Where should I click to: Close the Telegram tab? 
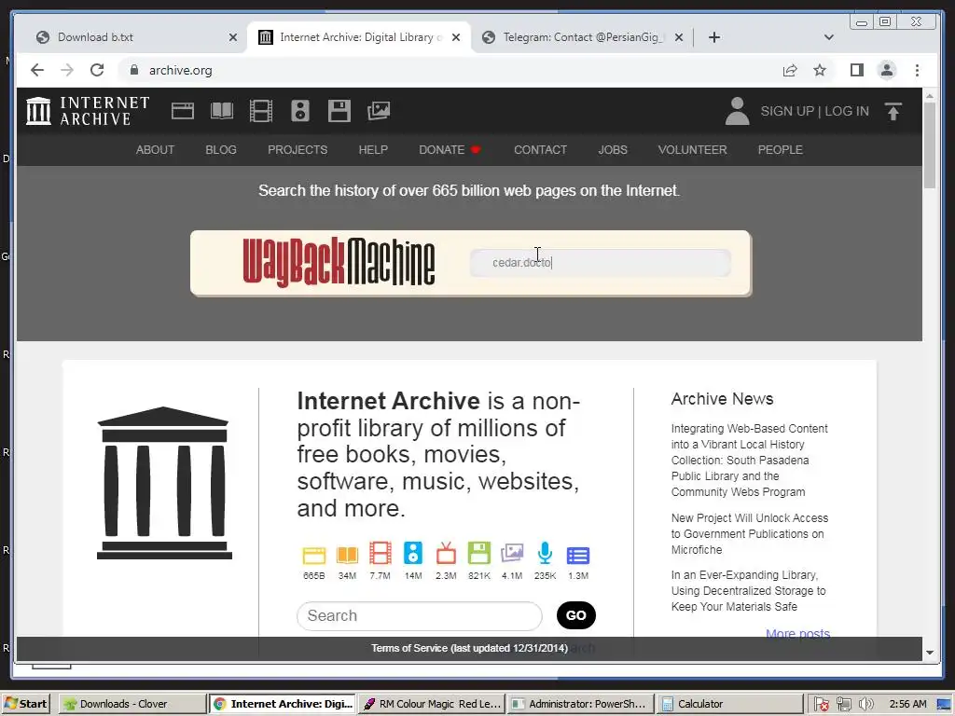(679, 37)
